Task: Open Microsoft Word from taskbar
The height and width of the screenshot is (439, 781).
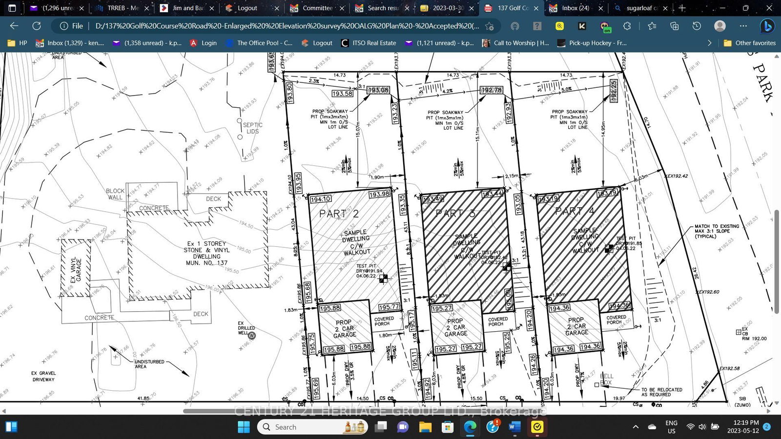Action: click(x=515, y=427)
